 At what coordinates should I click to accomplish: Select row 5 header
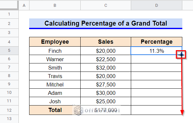9,50
